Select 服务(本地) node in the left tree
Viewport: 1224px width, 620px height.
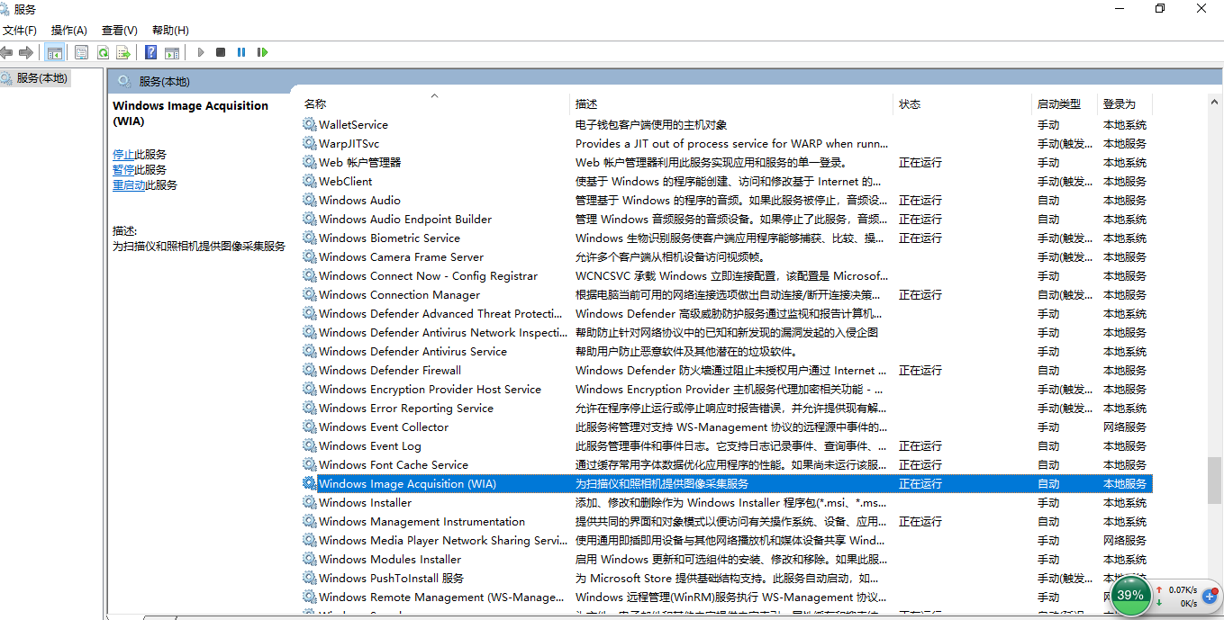(x=42, y=78)
